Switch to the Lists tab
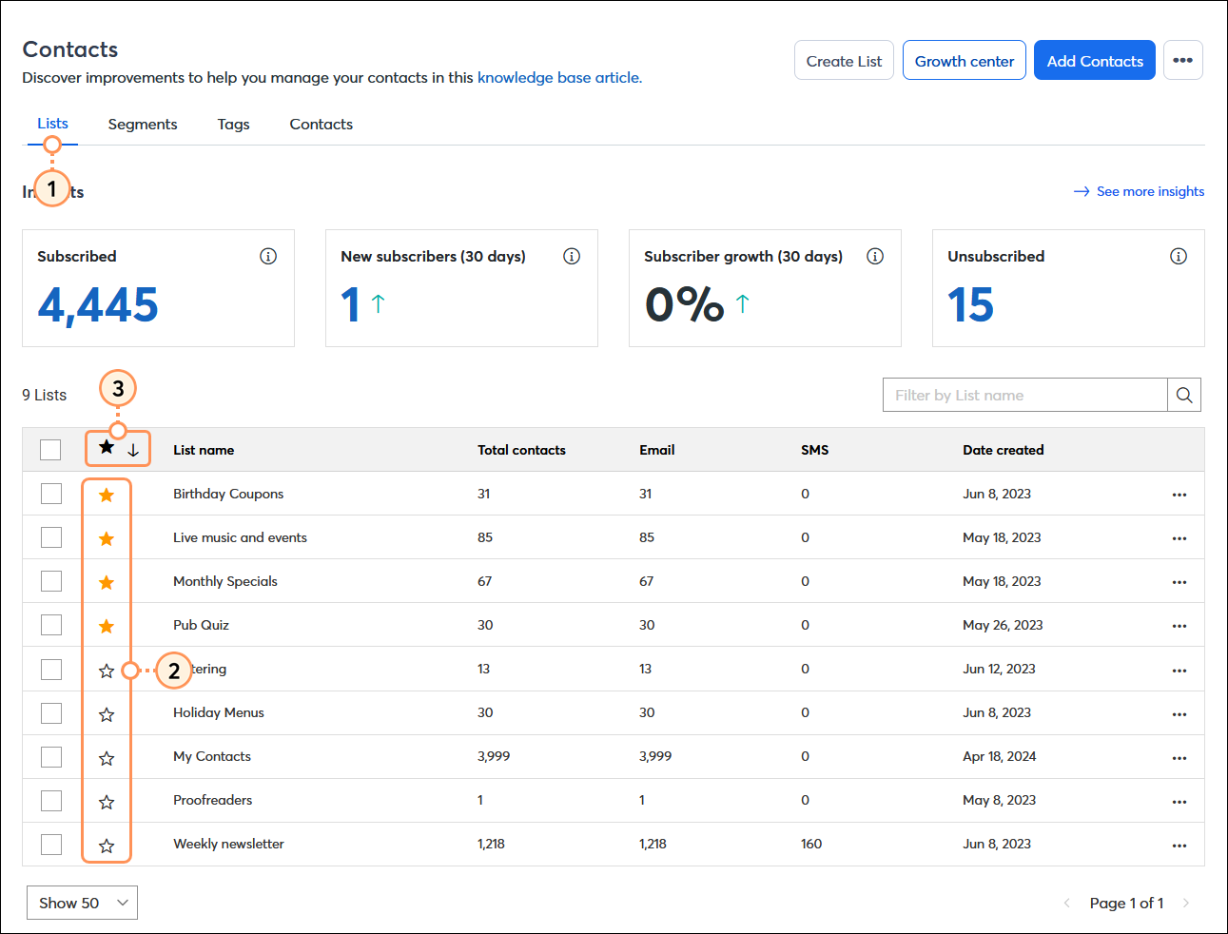This screenshot has height=934, width=1228. point(52,124)
